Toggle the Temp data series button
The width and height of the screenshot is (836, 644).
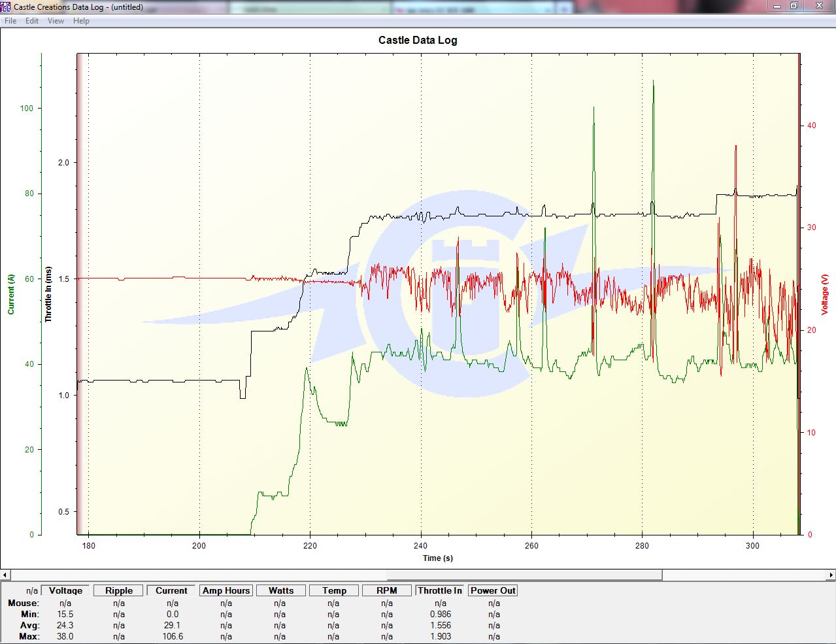click(334, 590)
